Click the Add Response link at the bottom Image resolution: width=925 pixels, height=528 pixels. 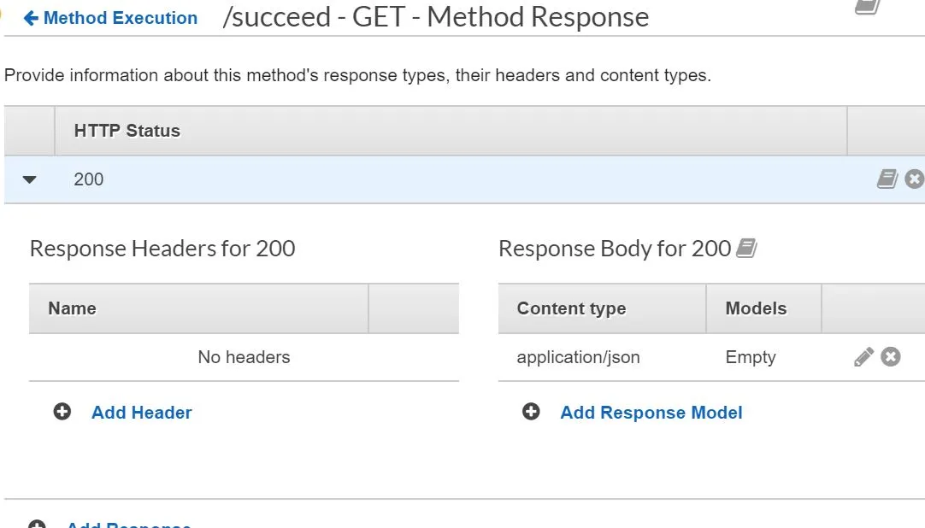click(128, 525)
